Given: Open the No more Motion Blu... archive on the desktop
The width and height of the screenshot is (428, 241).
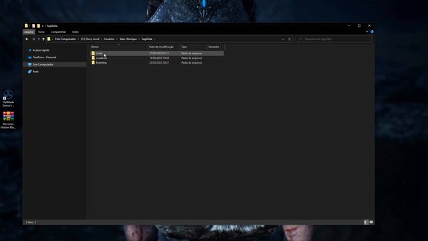Looking at the screenshot, I should [8, 120].
